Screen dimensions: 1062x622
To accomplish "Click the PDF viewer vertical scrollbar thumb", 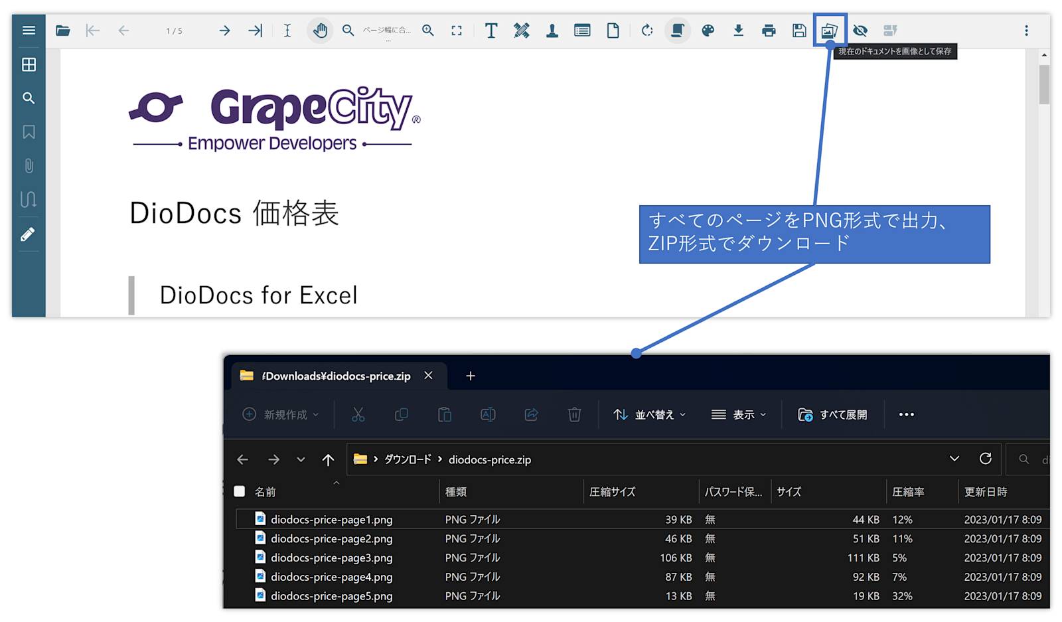I will point(1044,84).
